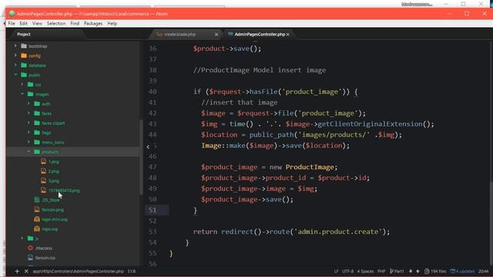493x277 pixels.
Task: Click the logo.svg file icon
Action: pyautogui.click(x=37, y=229)
